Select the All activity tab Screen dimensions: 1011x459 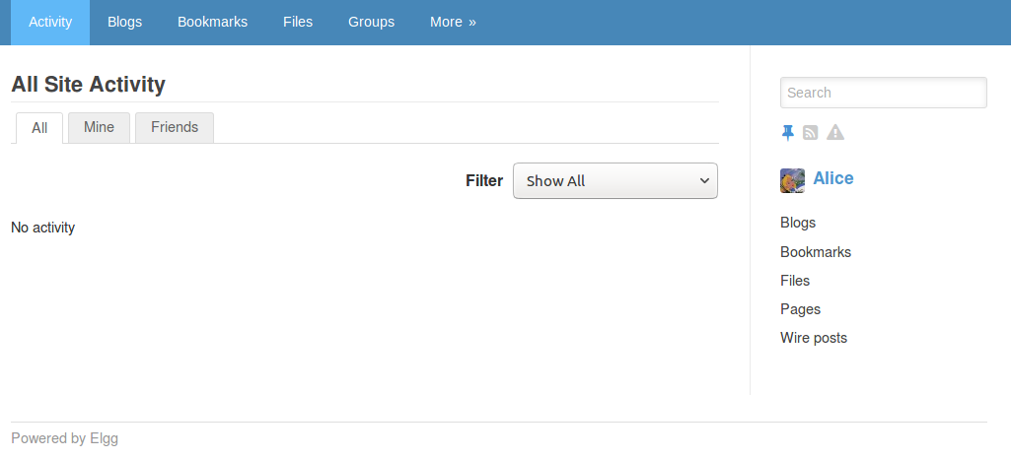pyautogui.click(x=39, y=128)
